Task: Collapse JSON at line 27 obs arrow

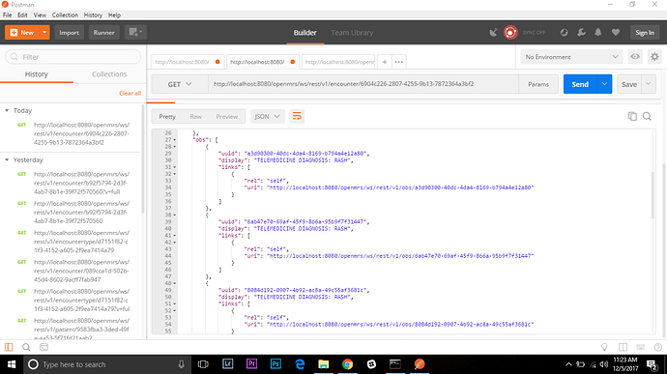Action: (174, 140)
